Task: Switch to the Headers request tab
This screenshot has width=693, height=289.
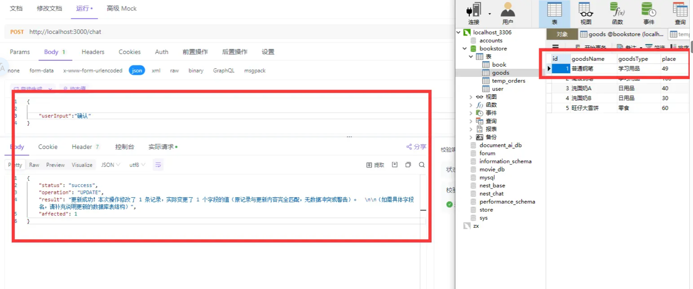Action: (93, 52)
